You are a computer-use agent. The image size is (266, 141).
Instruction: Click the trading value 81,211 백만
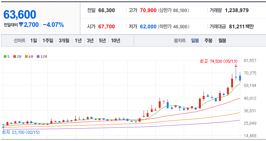pyautogui.click(x=241, y=26)
